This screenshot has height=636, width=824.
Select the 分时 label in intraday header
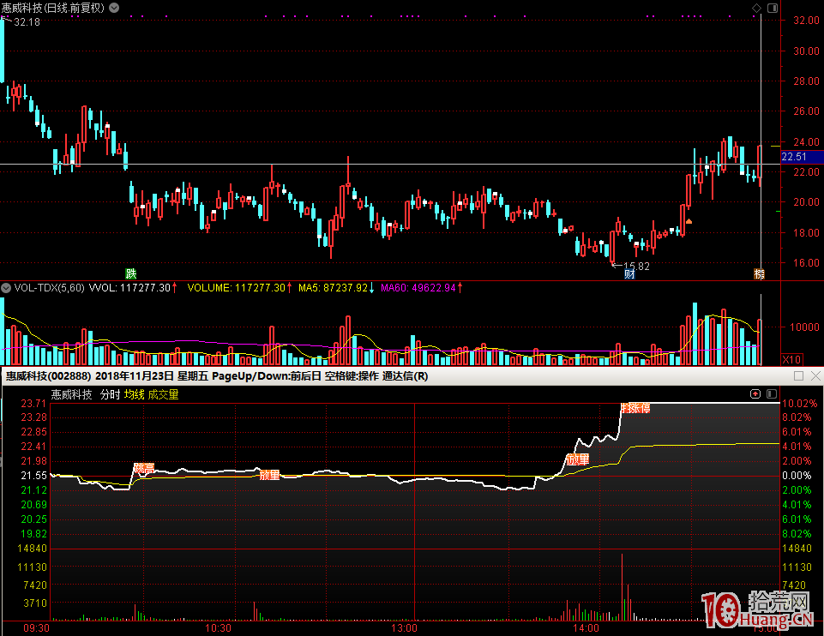point(110,394)
